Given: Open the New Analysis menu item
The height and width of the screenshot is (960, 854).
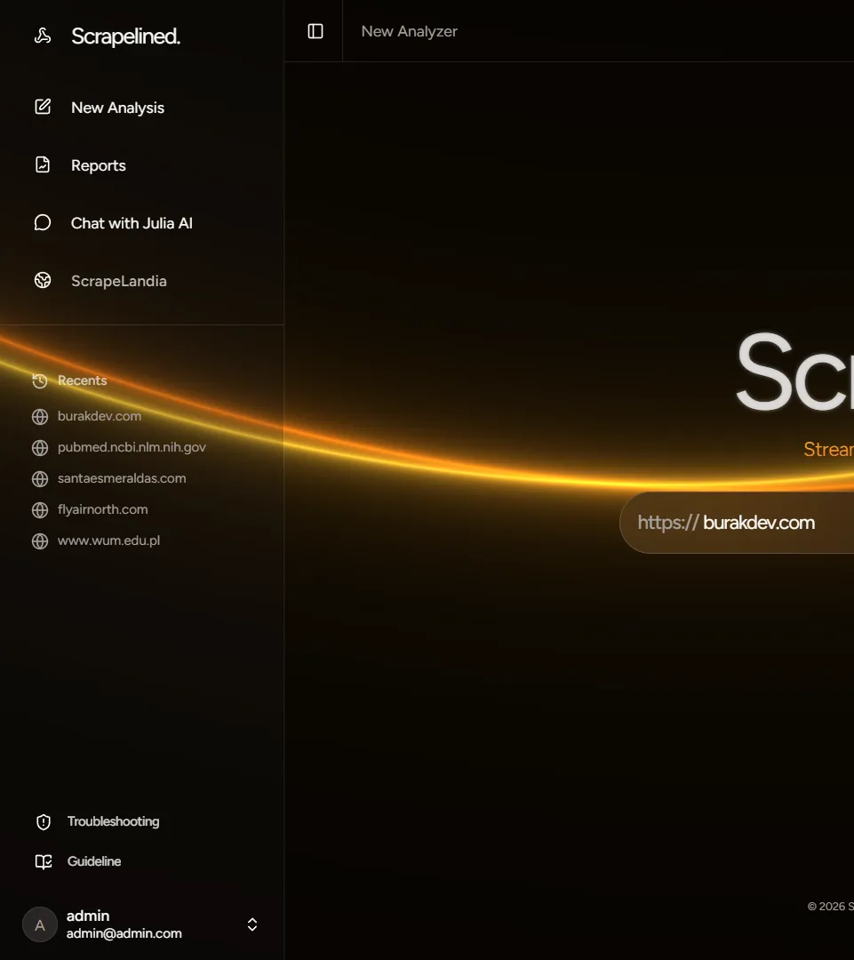Looking at the screenshot, I should pos(117,108).
